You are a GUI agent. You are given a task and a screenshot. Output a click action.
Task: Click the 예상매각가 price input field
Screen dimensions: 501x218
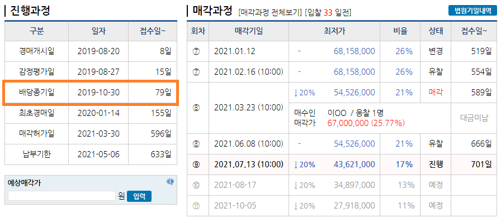pyautogui.click(x=62, y=196)
